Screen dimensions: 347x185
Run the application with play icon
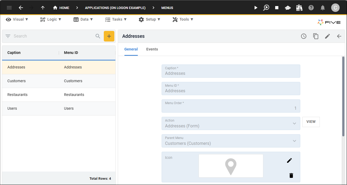(256, 8)
